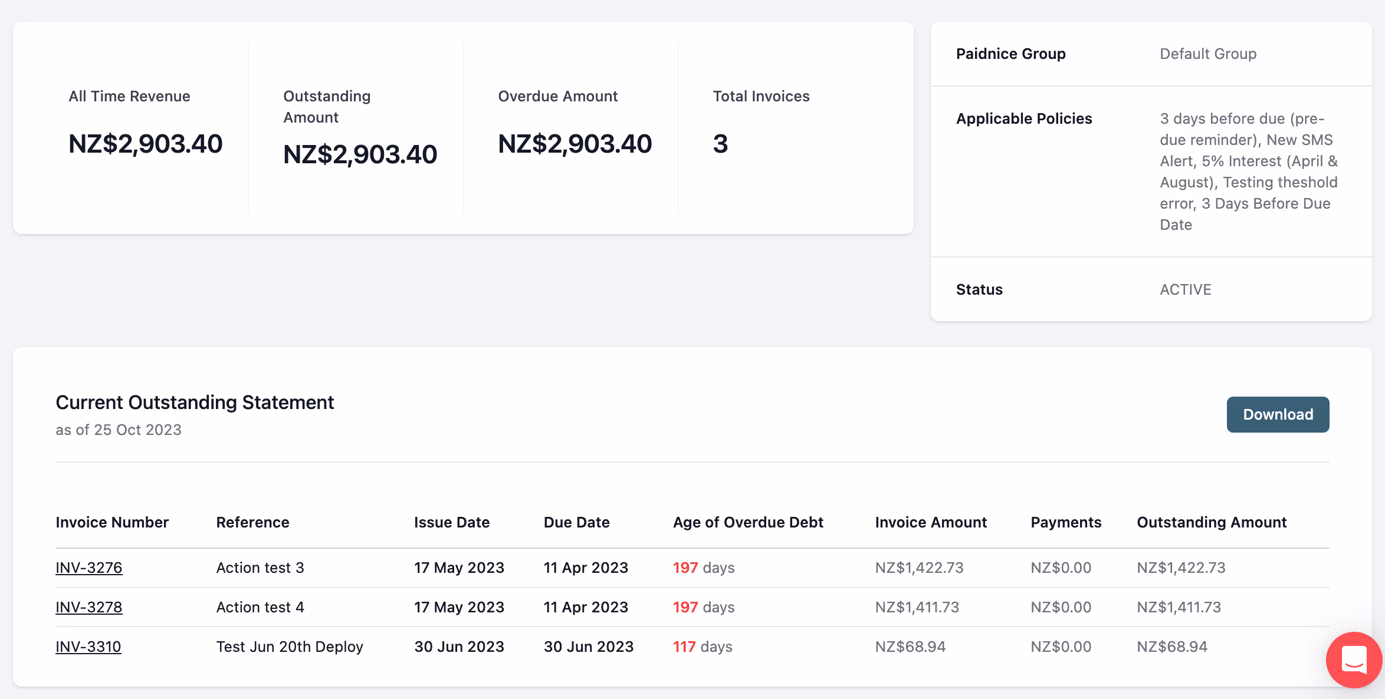Select the reference 'Action test 4'

(260, 607)
